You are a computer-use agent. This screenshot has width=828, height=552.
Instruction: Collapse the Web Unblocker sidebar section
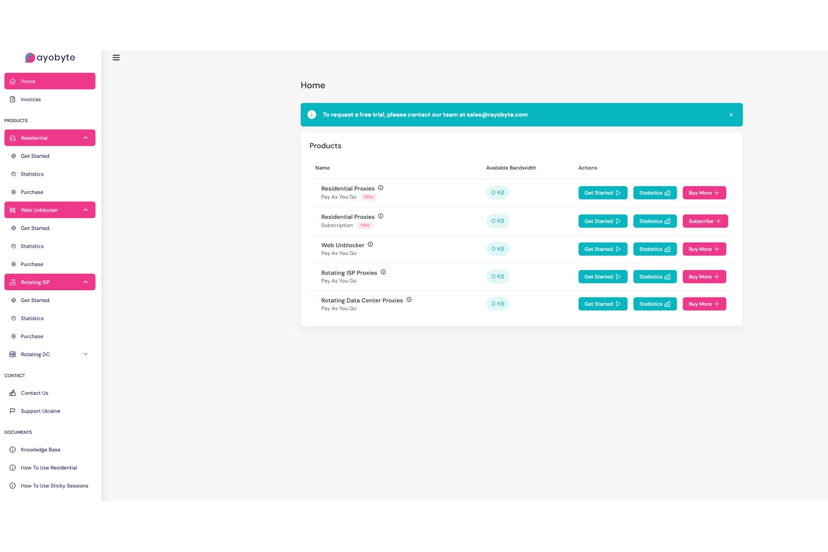[x=50, y=210]
